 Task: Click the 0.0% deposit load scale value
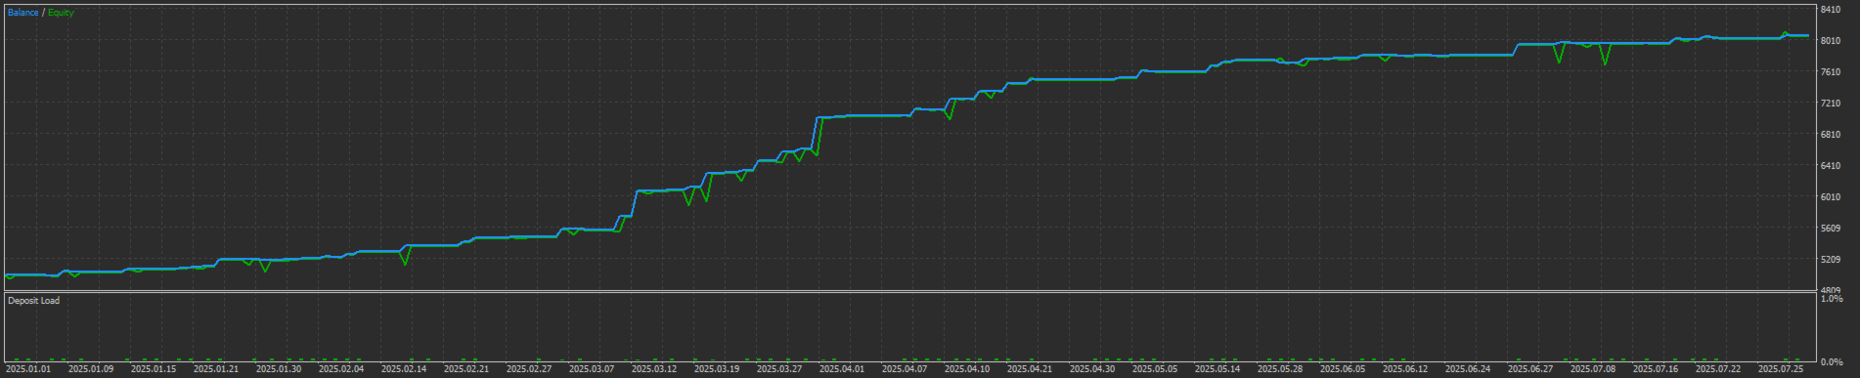pyautogui.click(x=1832, y=362)
